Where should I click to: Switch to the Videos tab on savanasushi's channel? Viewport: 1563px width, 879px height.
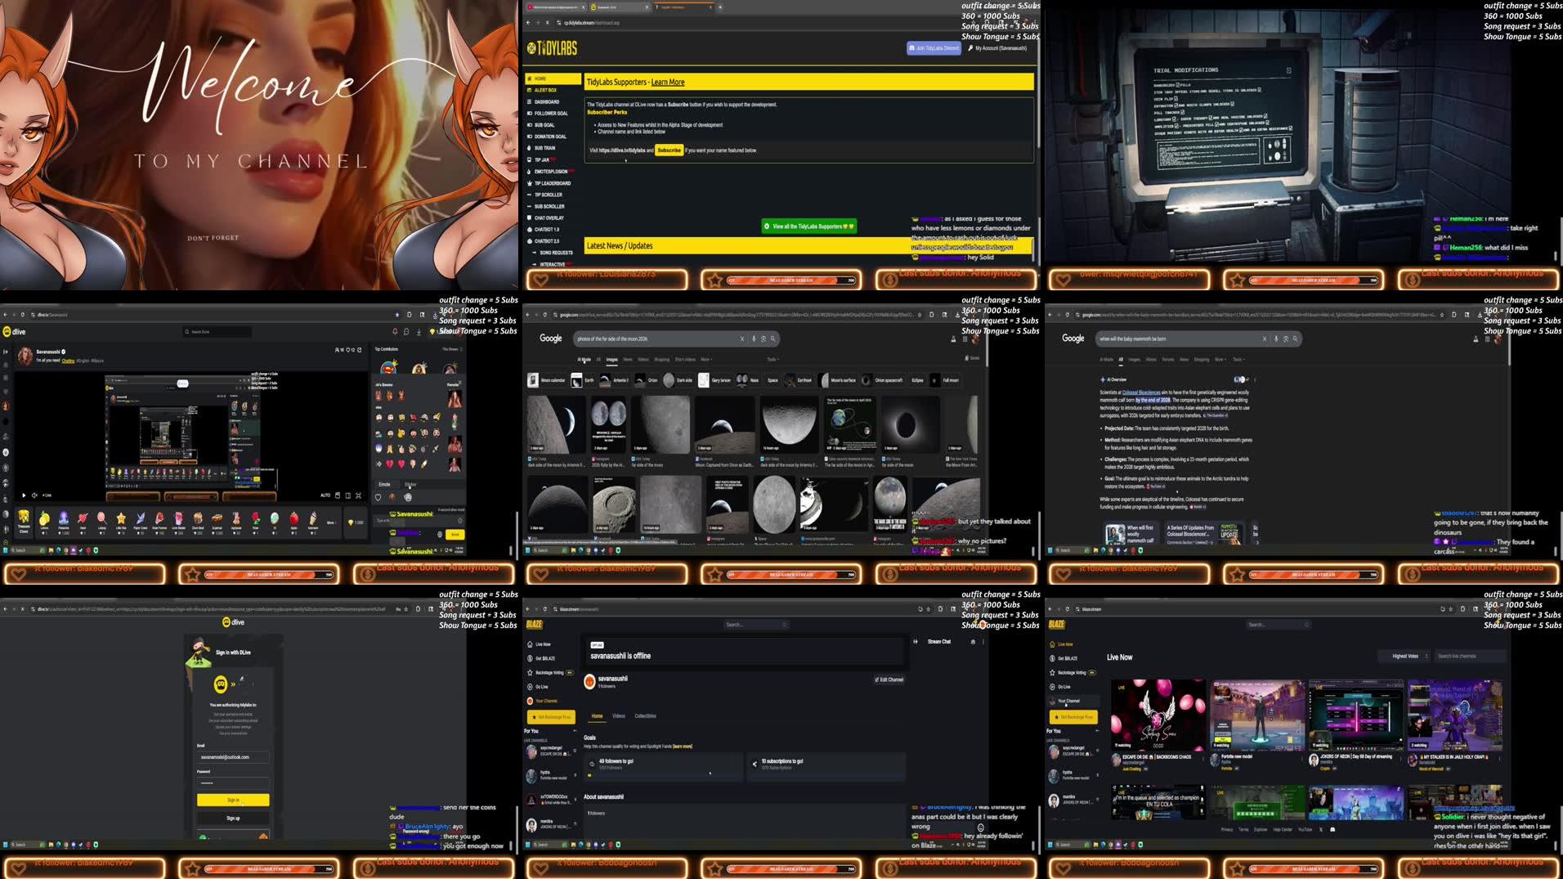coord(620,715)
